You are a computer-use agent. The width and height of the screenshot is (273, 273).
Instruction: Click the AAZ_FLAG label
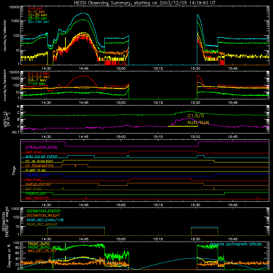pos(33,189)
